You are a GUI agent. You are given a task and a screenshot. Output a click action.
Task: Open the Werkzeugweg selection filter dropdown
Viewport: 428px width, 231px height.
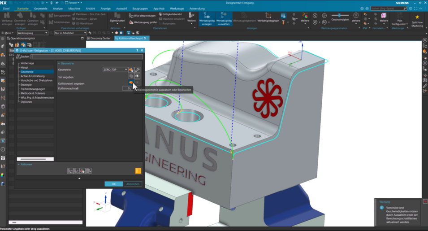click(x=32, y=33)
